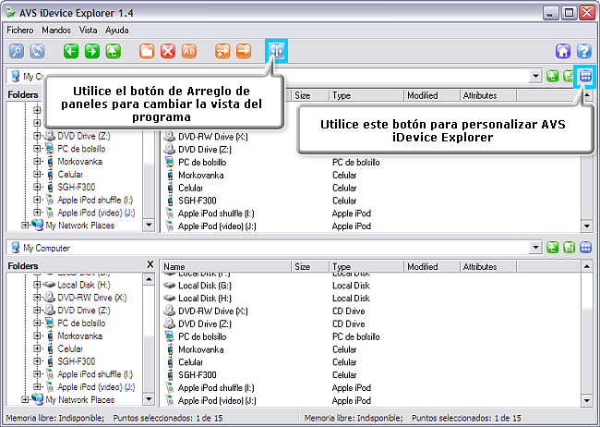Sort the lower list by Attributes column
This screenshot has width=600, height=427.
(x=488, y=266)
